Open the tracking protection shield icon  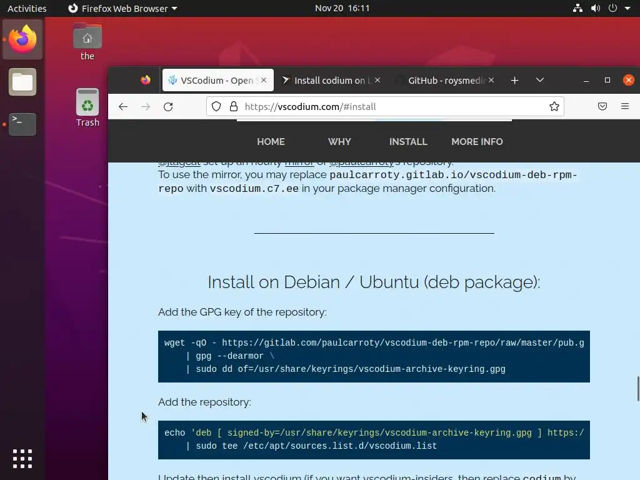[216, 106]
